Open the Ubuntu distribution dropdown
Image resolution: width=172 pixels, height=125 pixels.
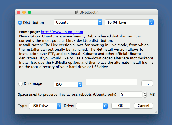(x=78, y=22)
